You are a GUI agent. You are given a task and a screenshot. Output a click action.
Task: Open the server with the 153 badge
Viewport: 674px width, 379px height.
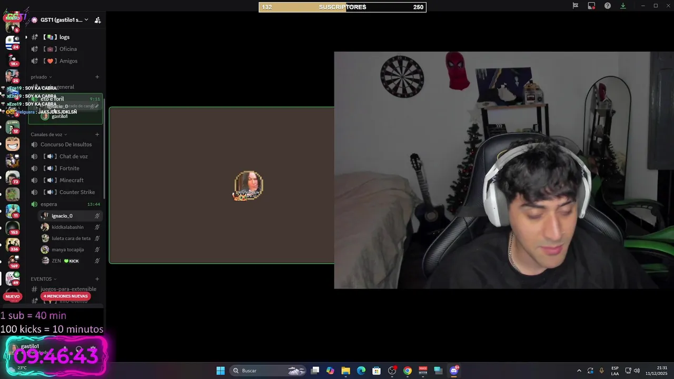[13, 228]
